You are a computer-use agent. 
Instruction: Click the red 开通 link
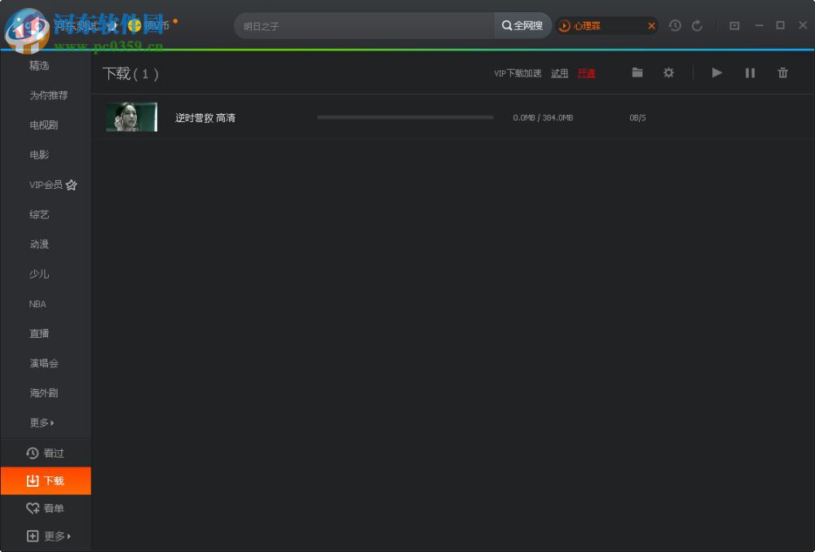(586, 73)
